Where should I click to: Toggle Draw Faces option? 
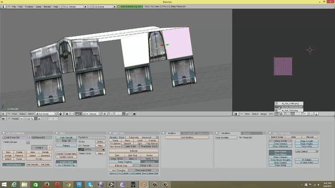[281, 151]
